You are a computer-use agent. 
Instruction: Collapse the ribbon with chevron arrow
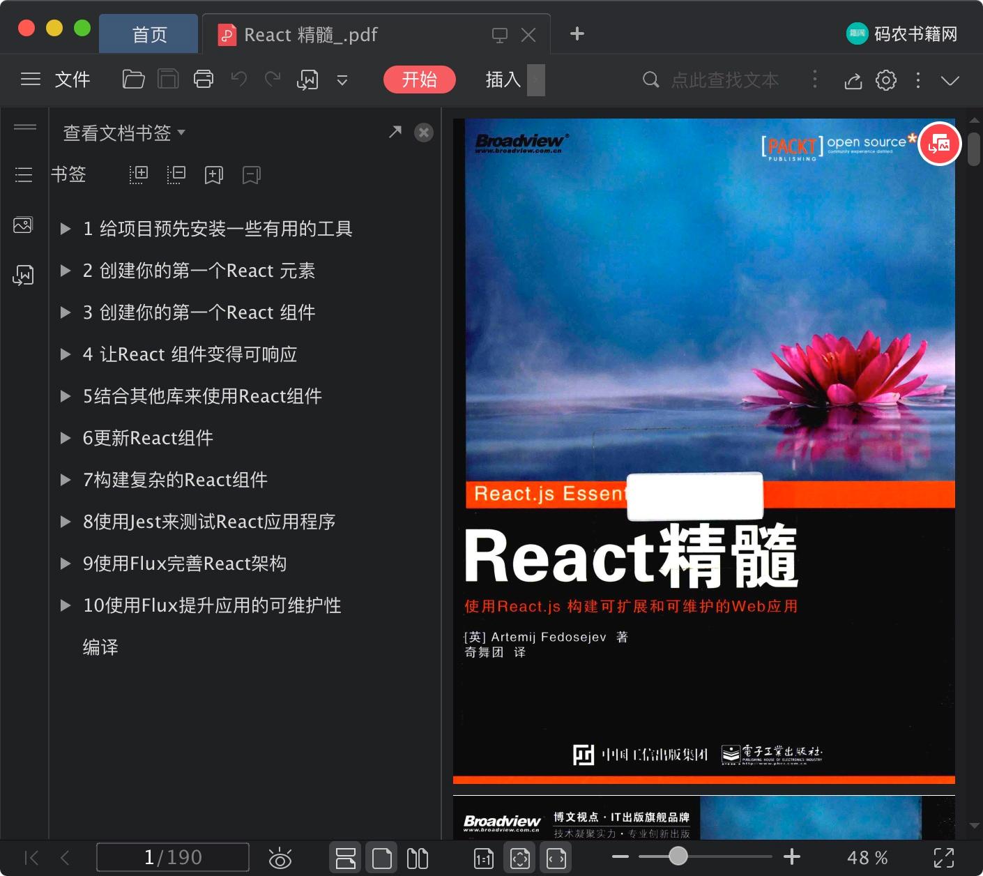950,80
